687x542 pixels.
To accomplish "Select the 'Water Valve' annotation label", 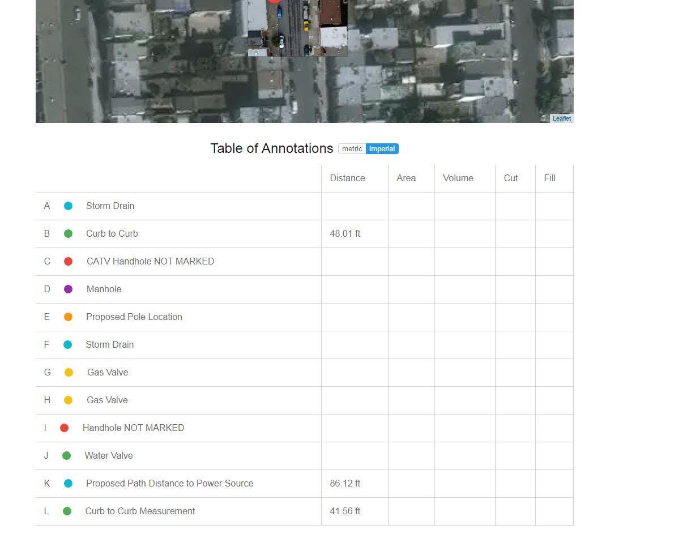I will [x=109, y=456].
